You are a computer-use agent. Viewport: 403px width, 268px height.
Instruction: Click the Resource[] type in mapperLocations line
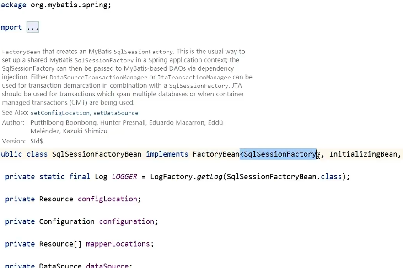click(60, 244)
